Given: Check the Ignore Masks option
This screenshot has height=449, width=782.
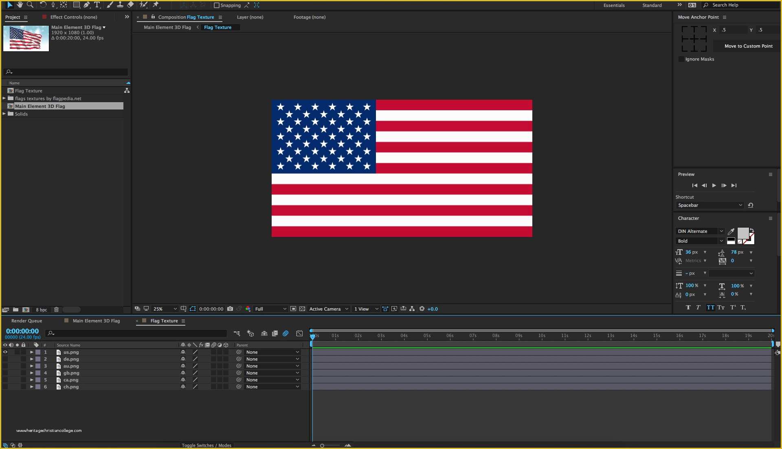Looking at the screenshot, I should (x=681, y=59).
